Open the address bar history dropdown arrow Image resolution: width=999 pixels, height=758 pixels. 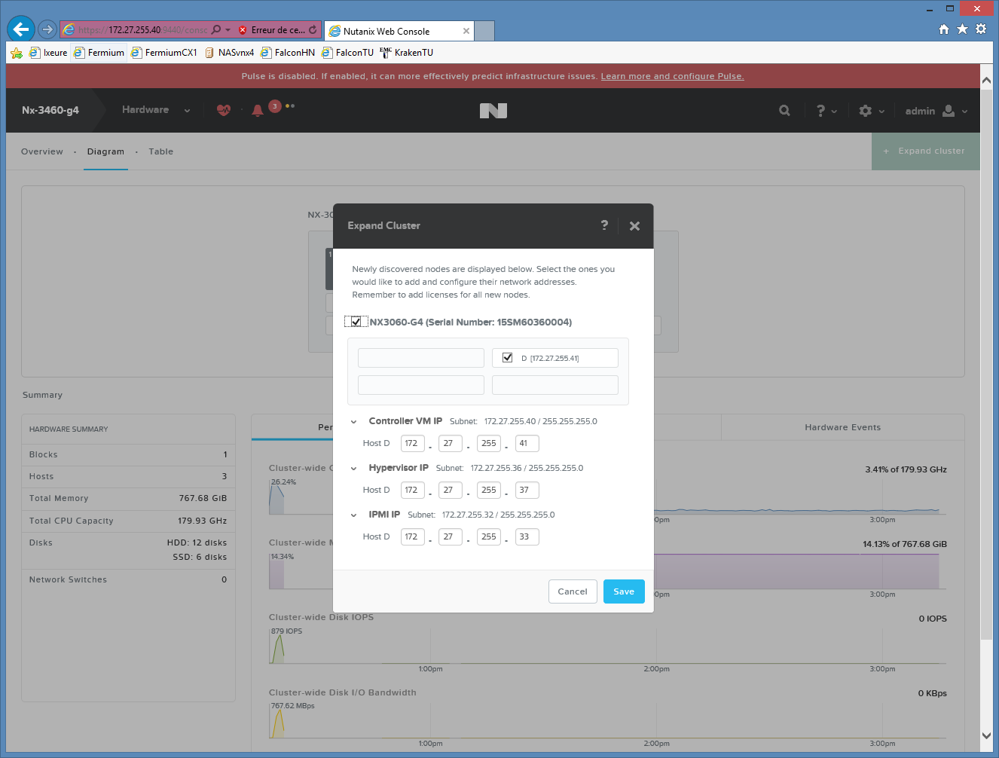point(228,30)
